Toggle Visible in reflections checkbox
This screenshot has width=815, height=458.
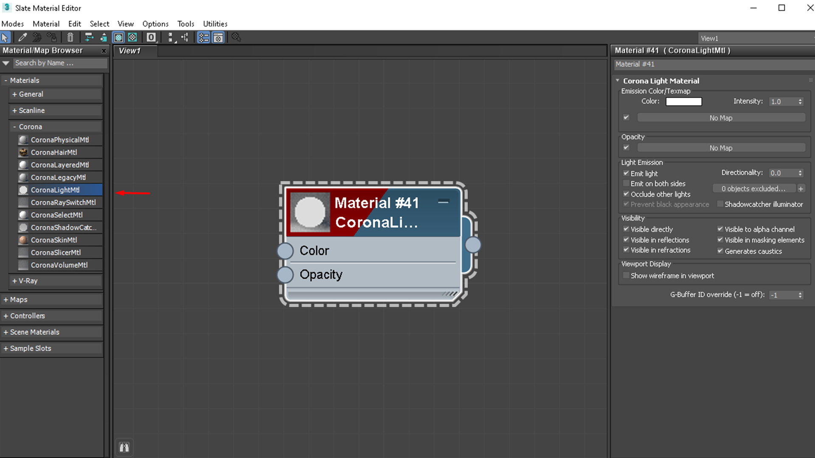[x=626, y=240]
